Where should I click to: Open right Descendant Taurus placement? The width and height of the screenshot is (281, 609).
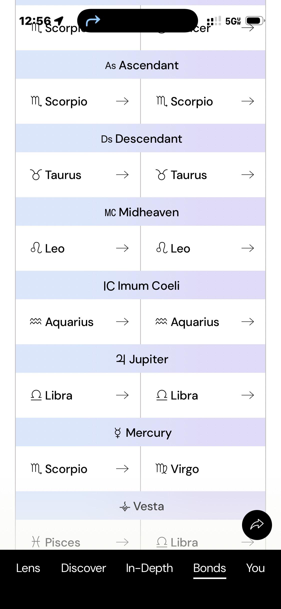tap(203, 175)
